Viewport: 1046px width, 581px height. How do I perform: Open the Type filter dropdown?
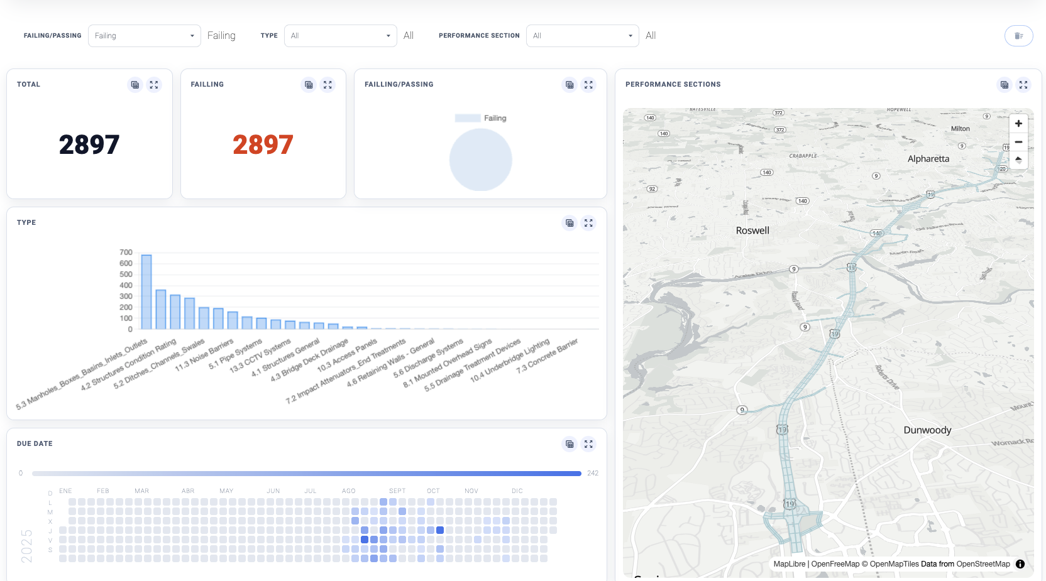(x=340, y=36)
